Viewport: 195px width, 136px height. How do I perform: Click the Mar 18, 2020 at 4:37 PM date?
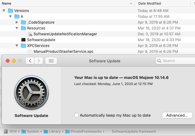coord(159,28)
